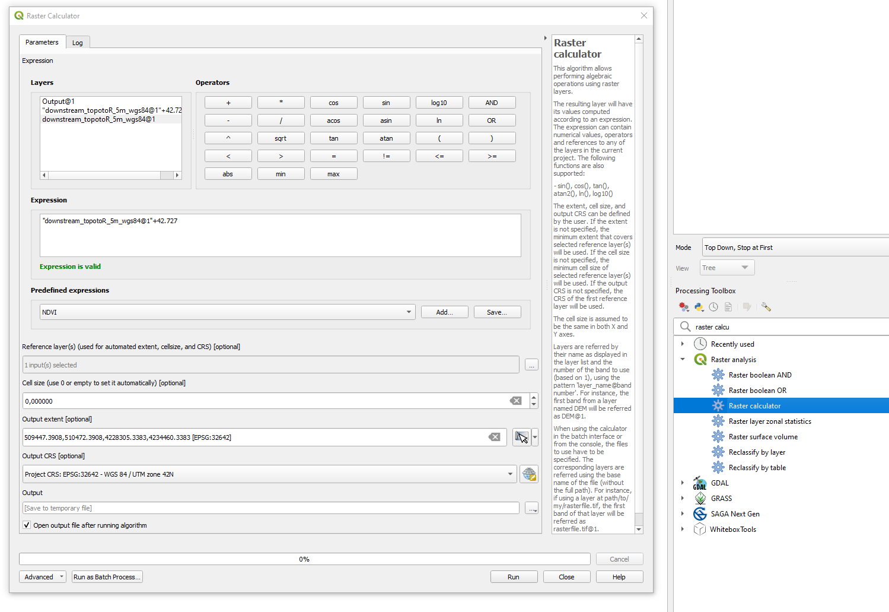
Task: Switch to the Parameters tab
Action: pyautogui.click(x=42, y=42)
